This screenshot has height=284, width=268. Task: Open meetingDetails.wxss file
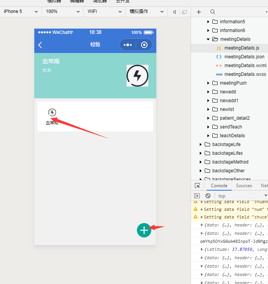[245, 74]
